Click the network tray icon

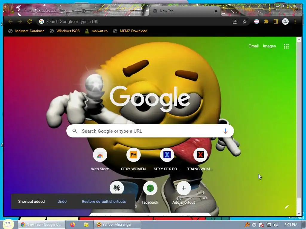[269, 225]
